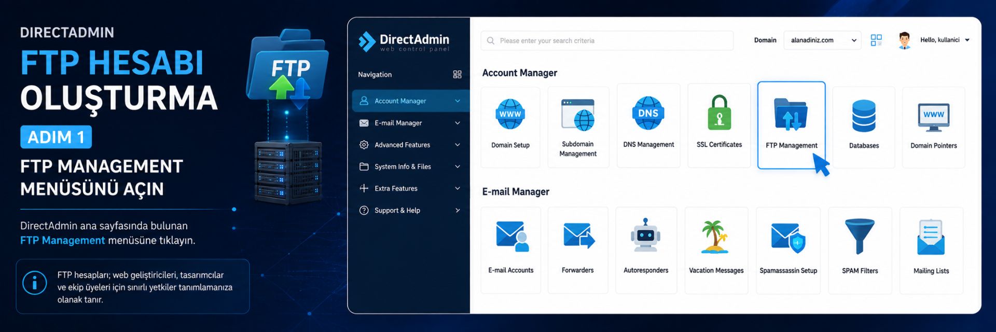Click the Subdomain Management text label

[578, 149]
